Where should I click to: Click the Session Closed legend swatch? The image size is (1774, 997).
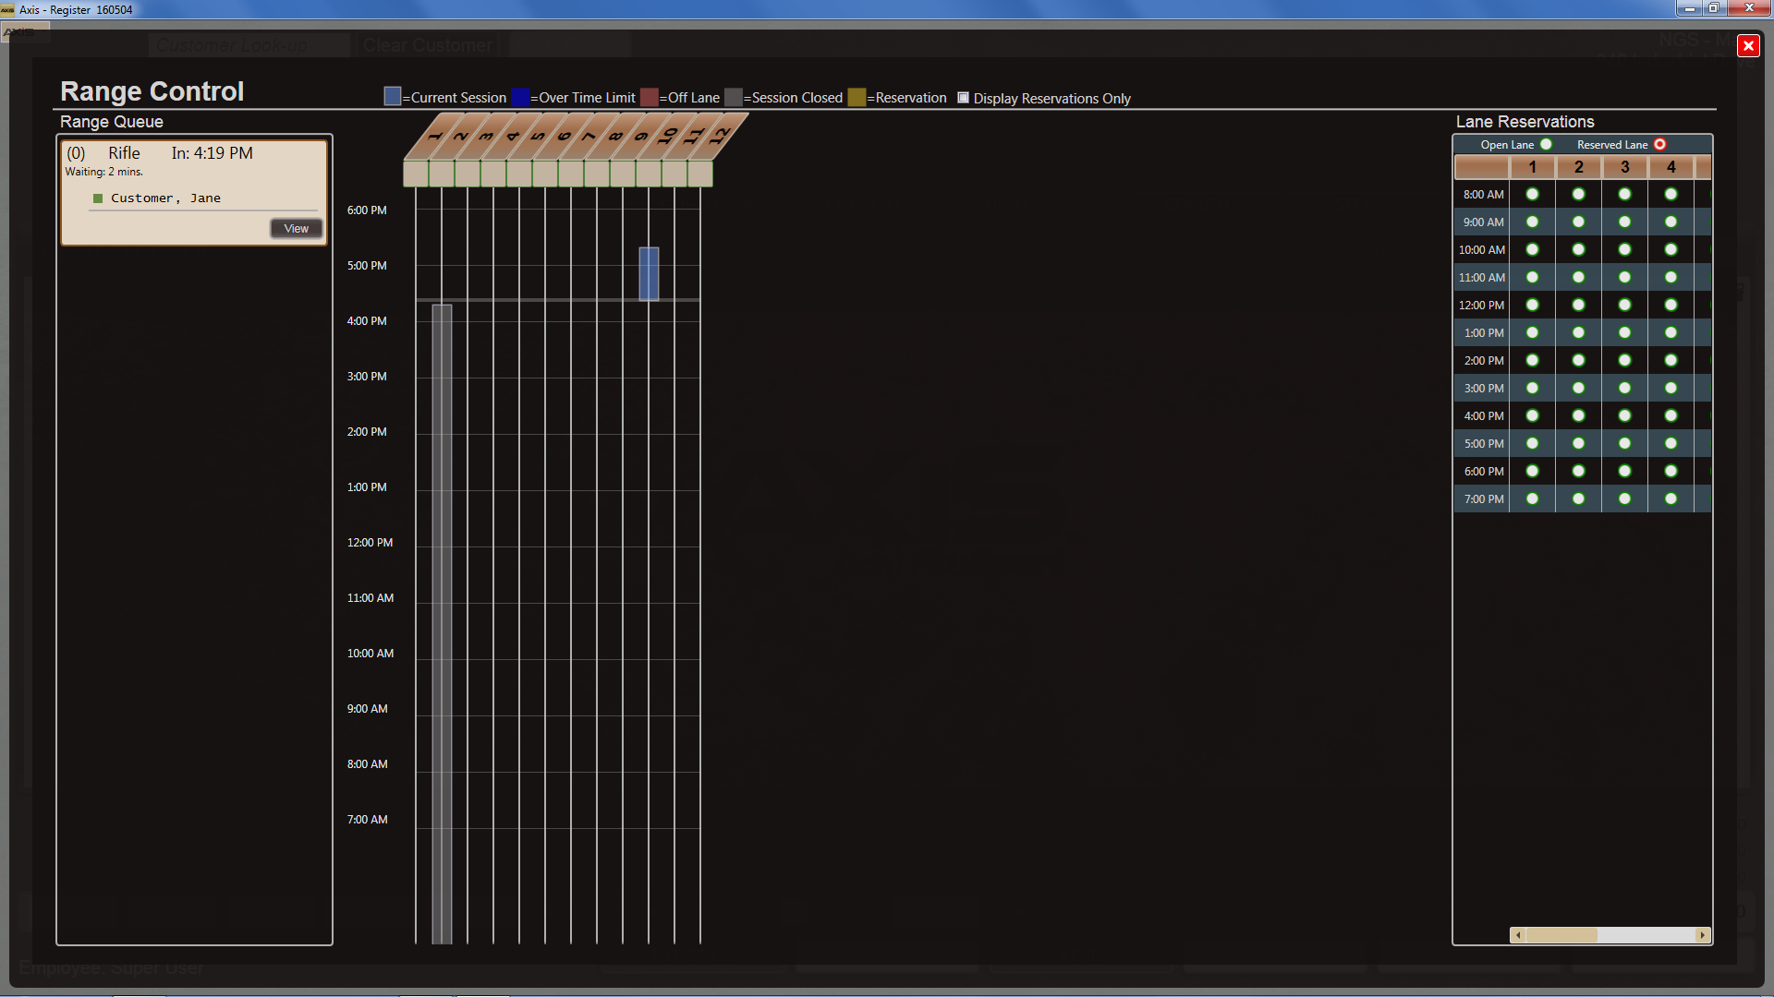pyautogui.click(x=734, y=97)
